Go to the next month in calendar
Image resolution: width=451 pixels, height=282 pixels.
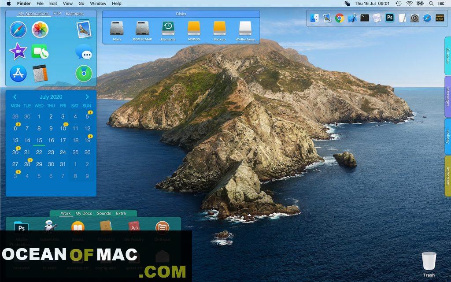coord(87,97)
